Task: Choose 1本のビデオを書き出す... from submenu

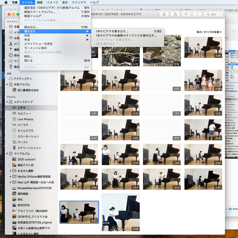Action: 112,31
